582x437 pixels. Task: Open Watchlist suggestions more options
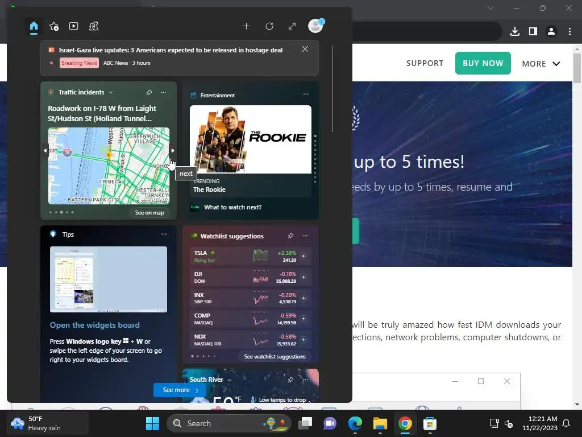pyautogui.click(x=305, y=236)
